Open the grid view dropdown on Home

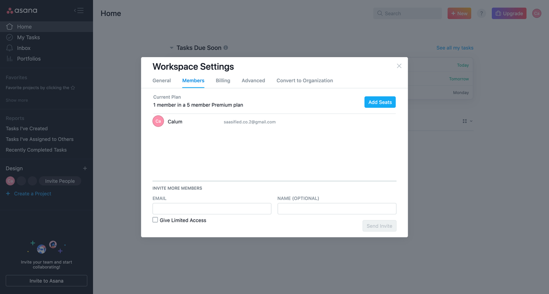(467, 121)
